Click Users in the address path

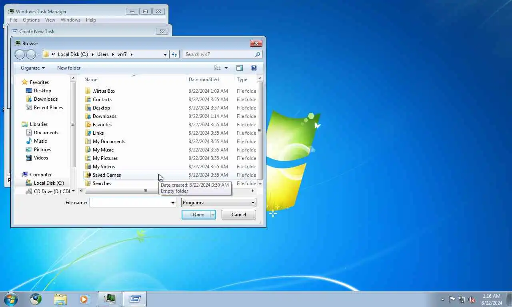[x=103, y=54]
